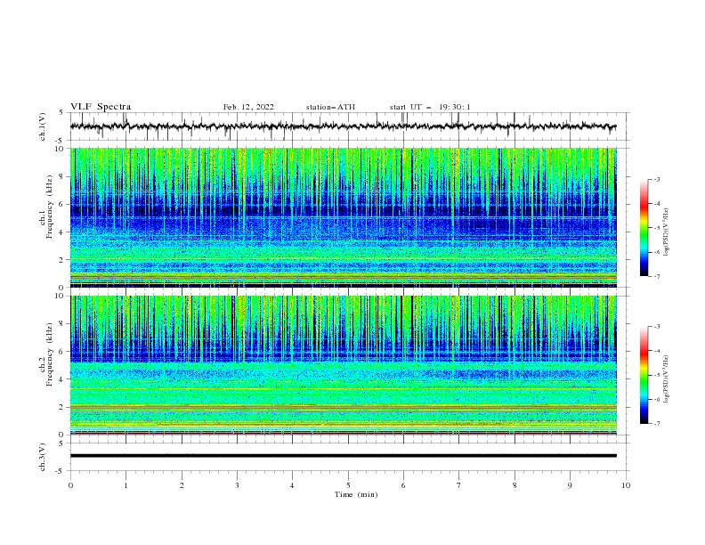This screenshot has height=545, width=705.
Task: Click inside the ch.2 spectrogram panel
Action: point(344,365)
